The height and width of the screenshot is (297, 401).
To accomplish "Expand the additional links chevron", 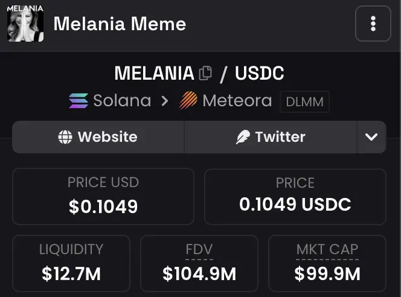I will [x=371, y=137].
